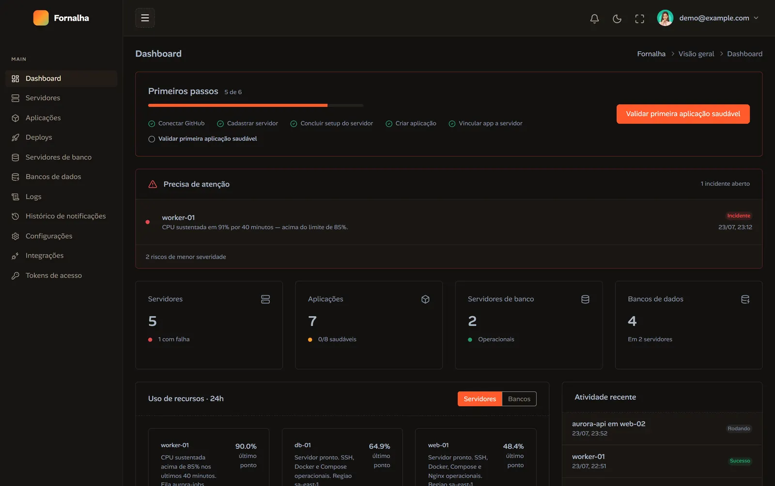Viewport: 775px width, 486px height.
Task: Open the aurora-api em web-02 activity entry
Action: click(x=662, y=428)
